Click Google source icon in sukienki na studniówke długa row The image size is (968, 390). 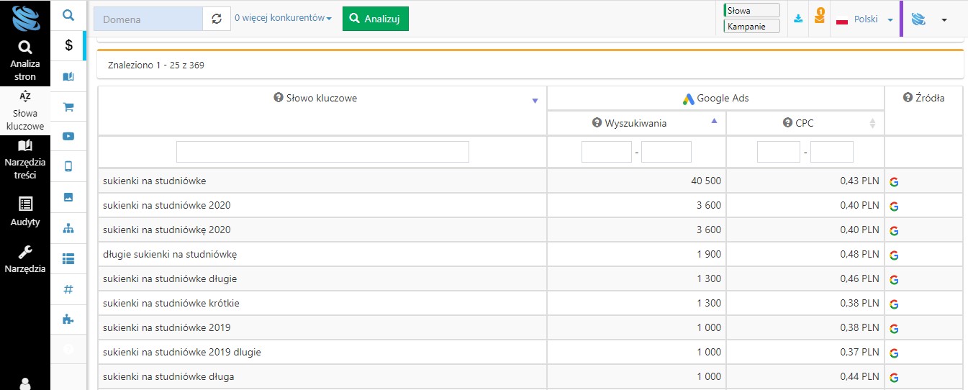(x=894, y=377)
